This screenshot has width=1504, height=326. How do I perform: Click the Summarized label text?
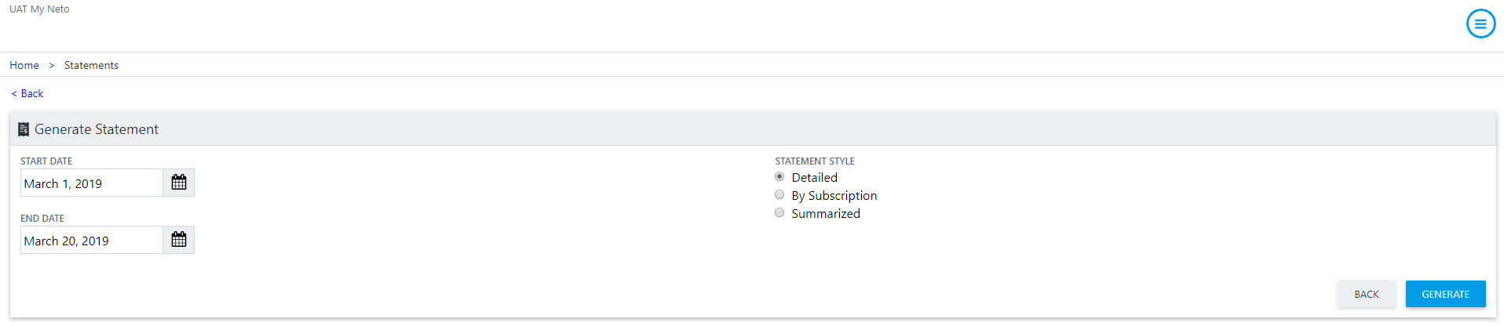pyautogui.click(x=826, y=214)
